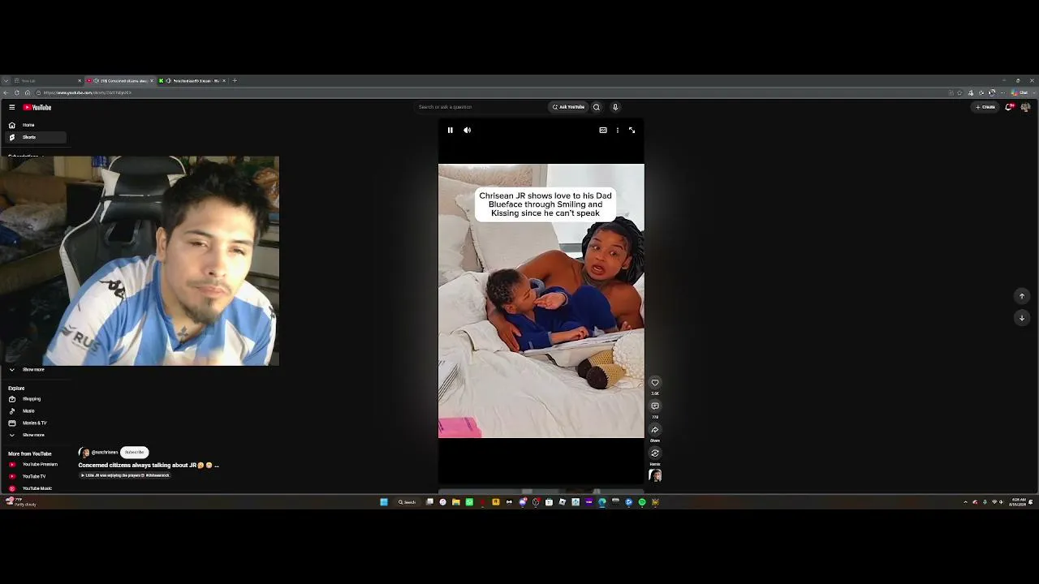Switch to the Kick stream browser tab

pyautogui.click(x=192, y=81)
